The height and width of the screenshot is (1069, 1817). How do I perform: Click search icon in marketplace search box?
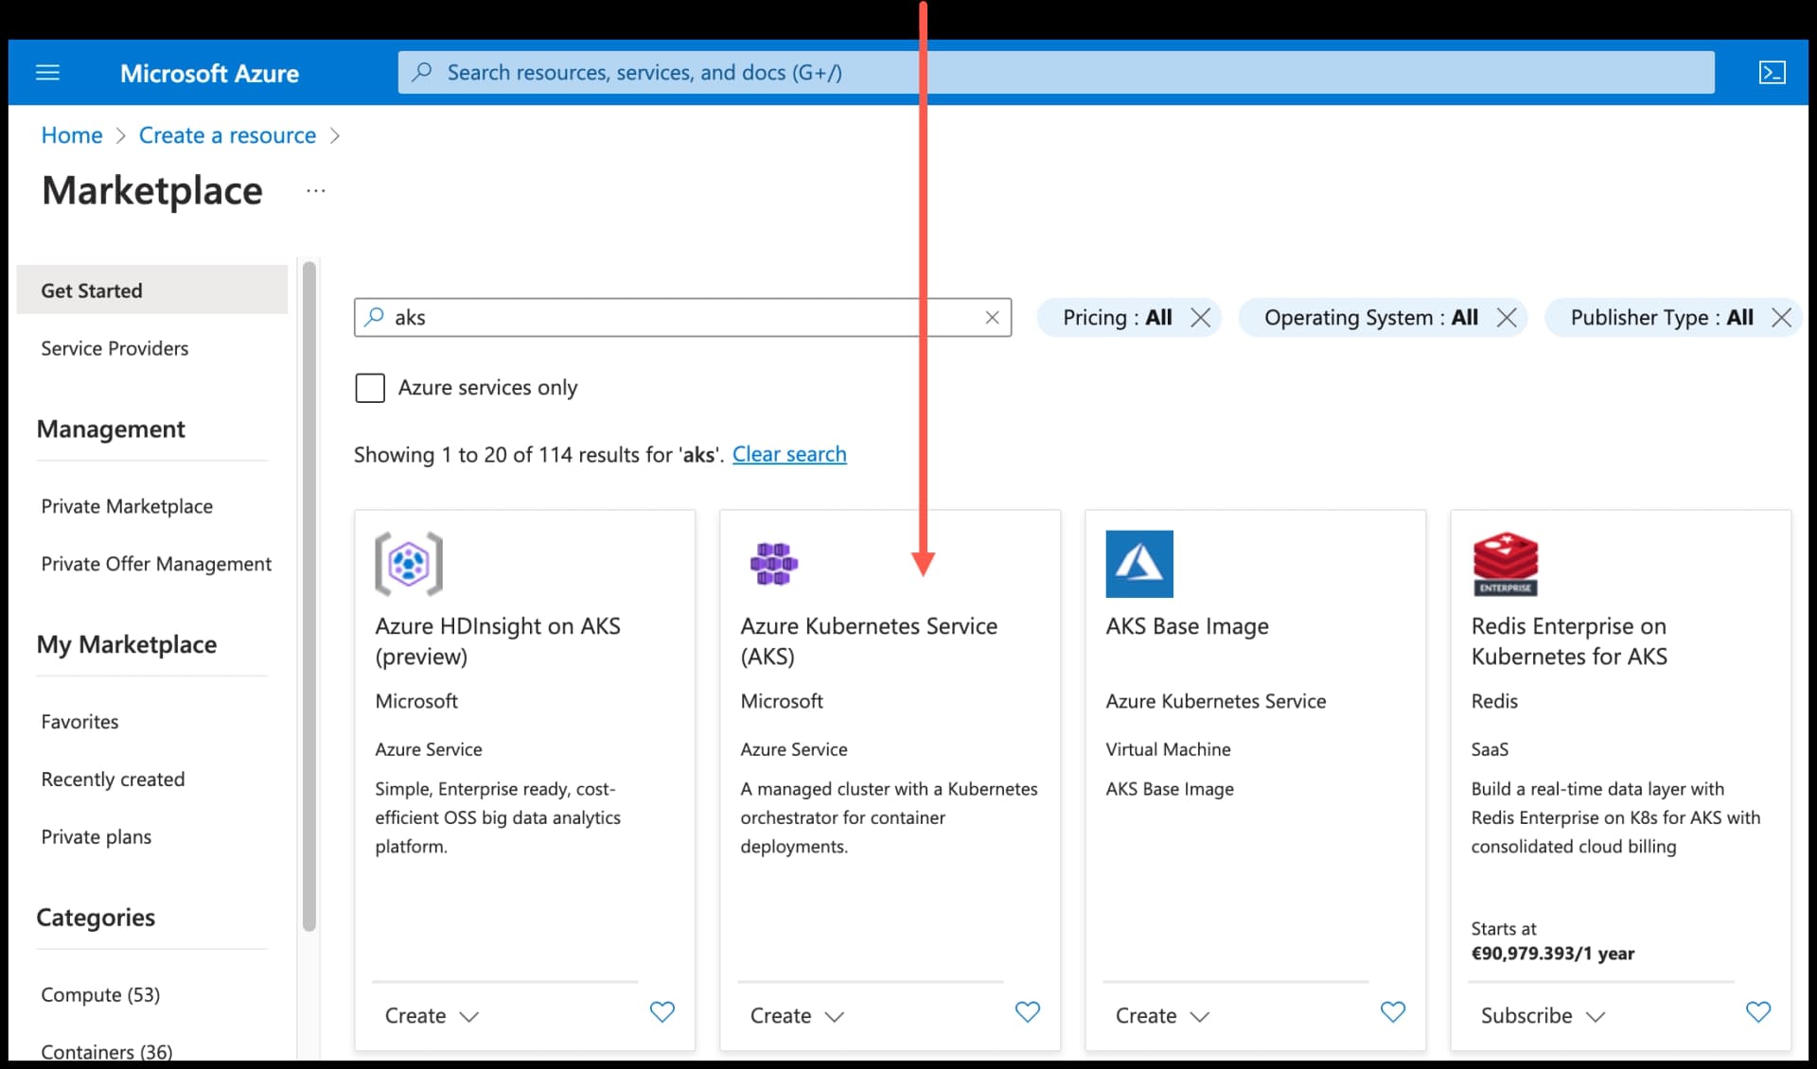pos(375,317)
